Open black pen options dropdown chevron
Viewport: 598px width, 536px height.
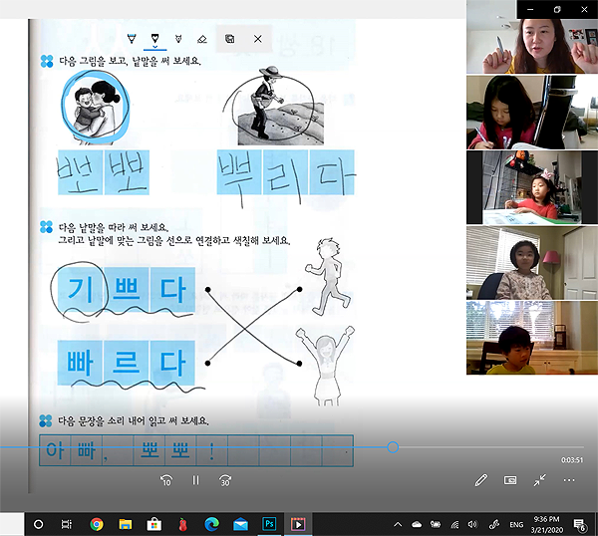[x=154, y=47]
